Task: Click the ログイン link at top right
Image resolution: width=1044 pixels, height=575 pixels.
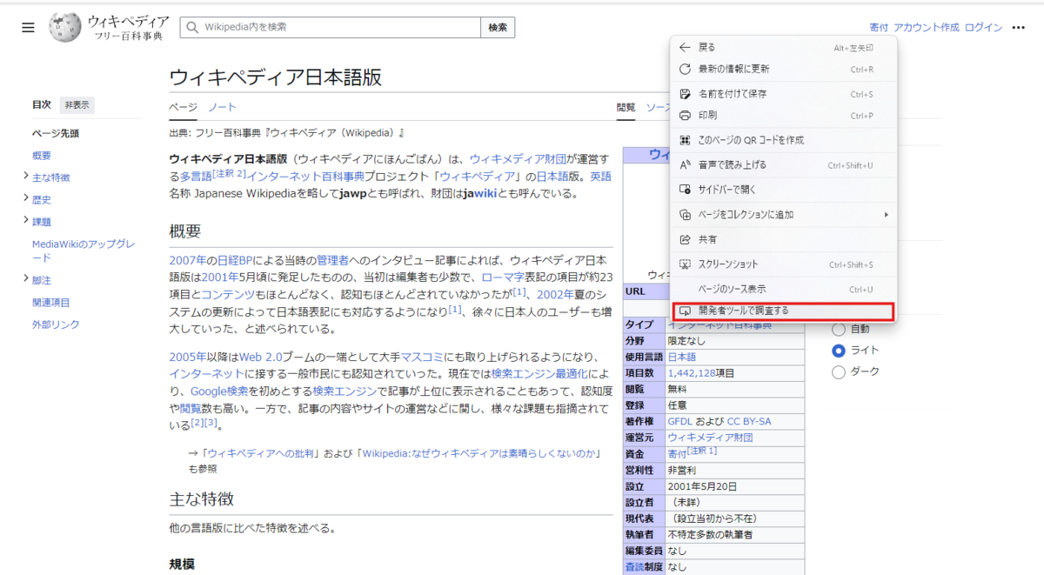Action: [983, 27]
